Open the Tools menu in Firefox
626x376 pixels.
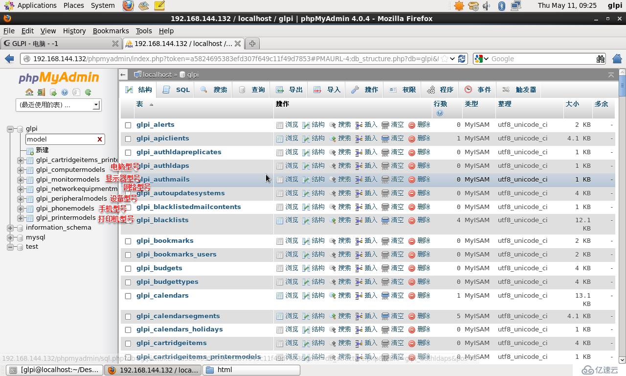tap(144, 31)
